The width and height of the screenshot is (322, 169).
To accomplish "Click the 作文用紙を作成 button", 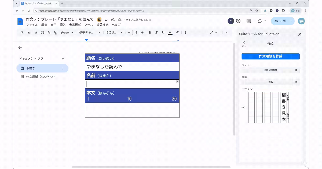I will click(x=270, y=56).
